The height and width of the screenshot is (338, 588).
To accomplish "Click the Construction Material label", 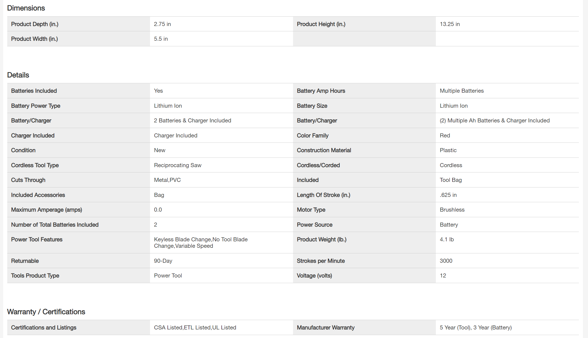I will 324,150.
